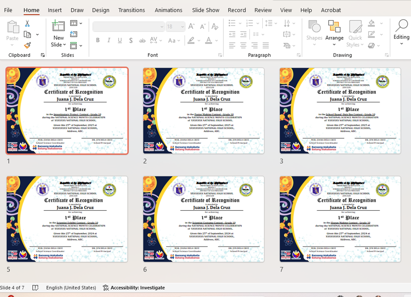Toggle Bold formatting
The width and height of the screenshot is (411, 297).
click(98, 41)
